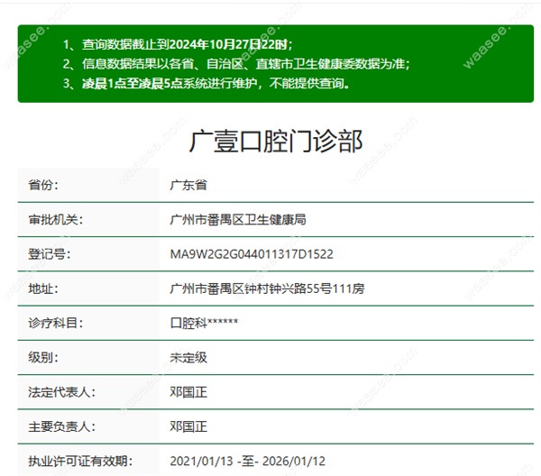
Task: Click the 登记号 row label
Action: 49,254
